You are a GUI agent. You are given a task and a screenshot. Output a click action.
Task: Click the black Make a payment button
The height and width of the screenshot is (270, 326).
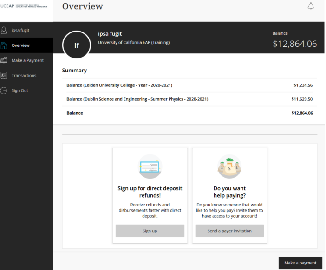300,263
